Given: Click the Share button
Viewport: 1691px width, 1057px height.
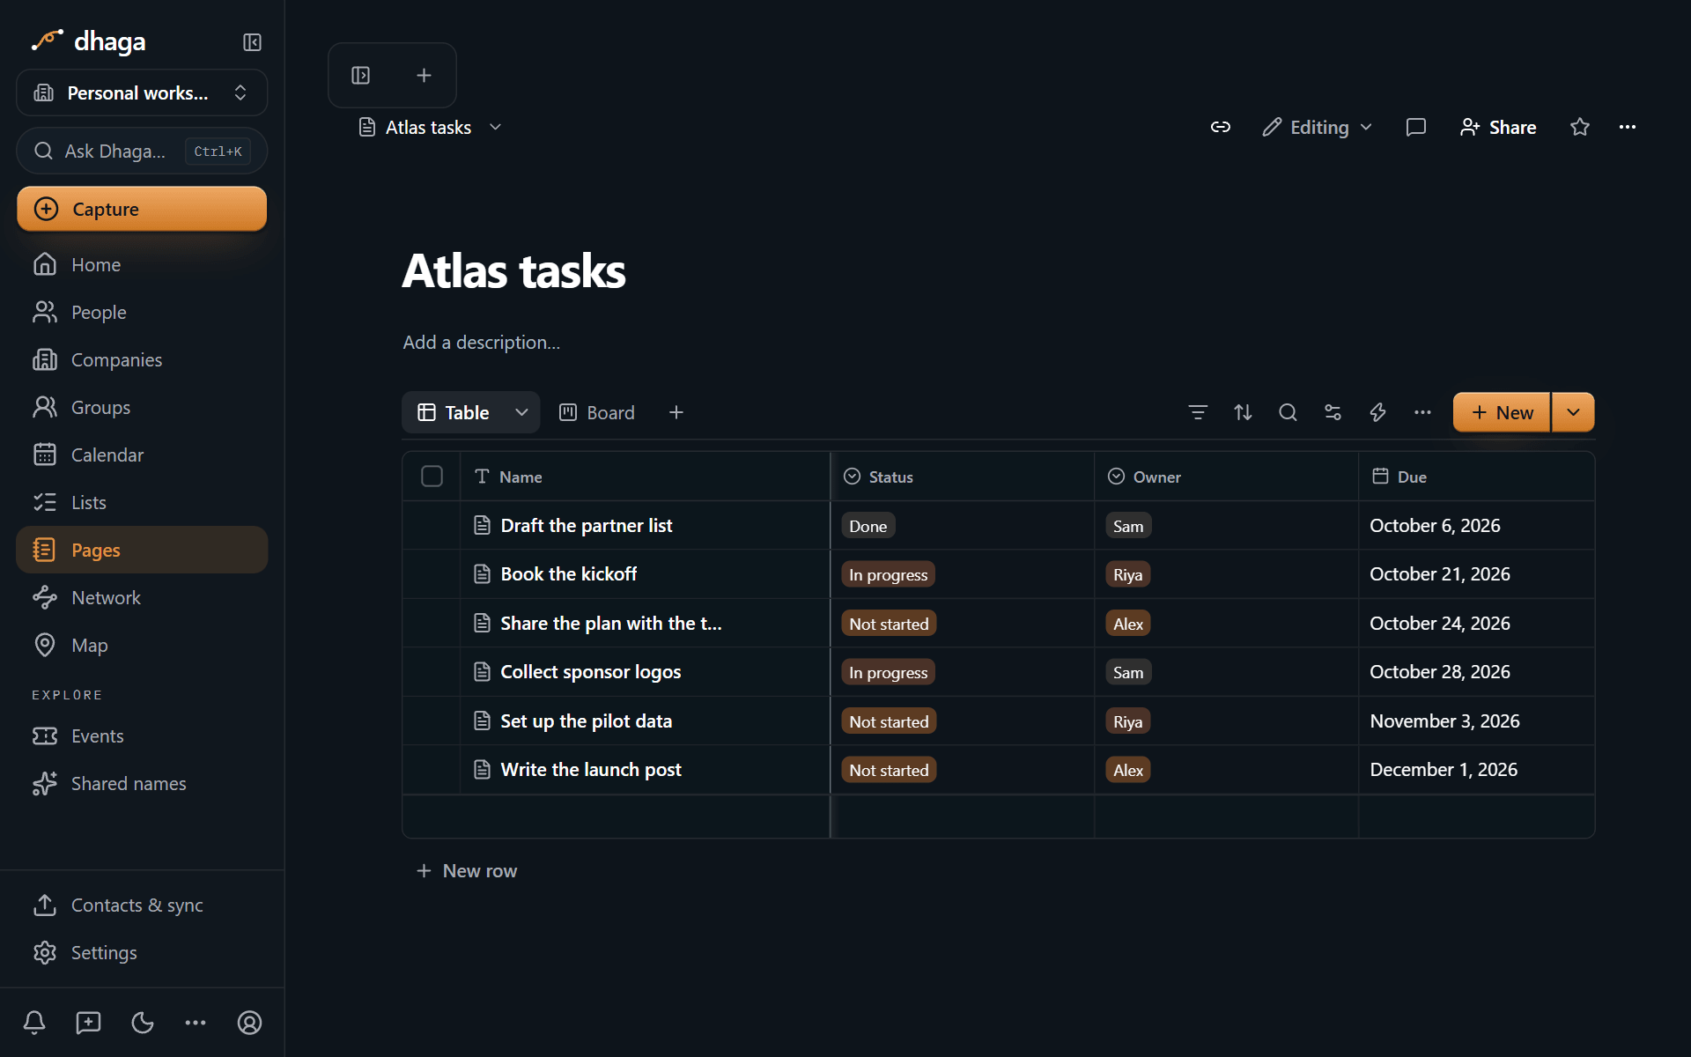Looking at the screenshot, I should [x=1498, y=127].
